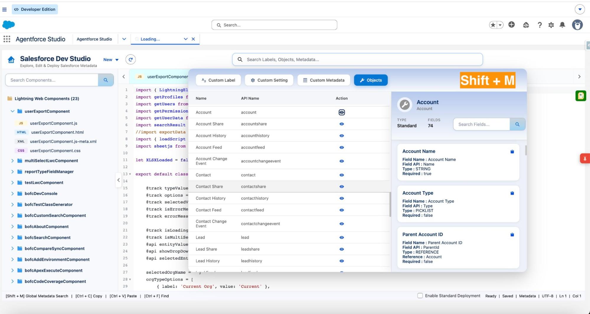Click the favorites star icon

[x=493, y=25]
